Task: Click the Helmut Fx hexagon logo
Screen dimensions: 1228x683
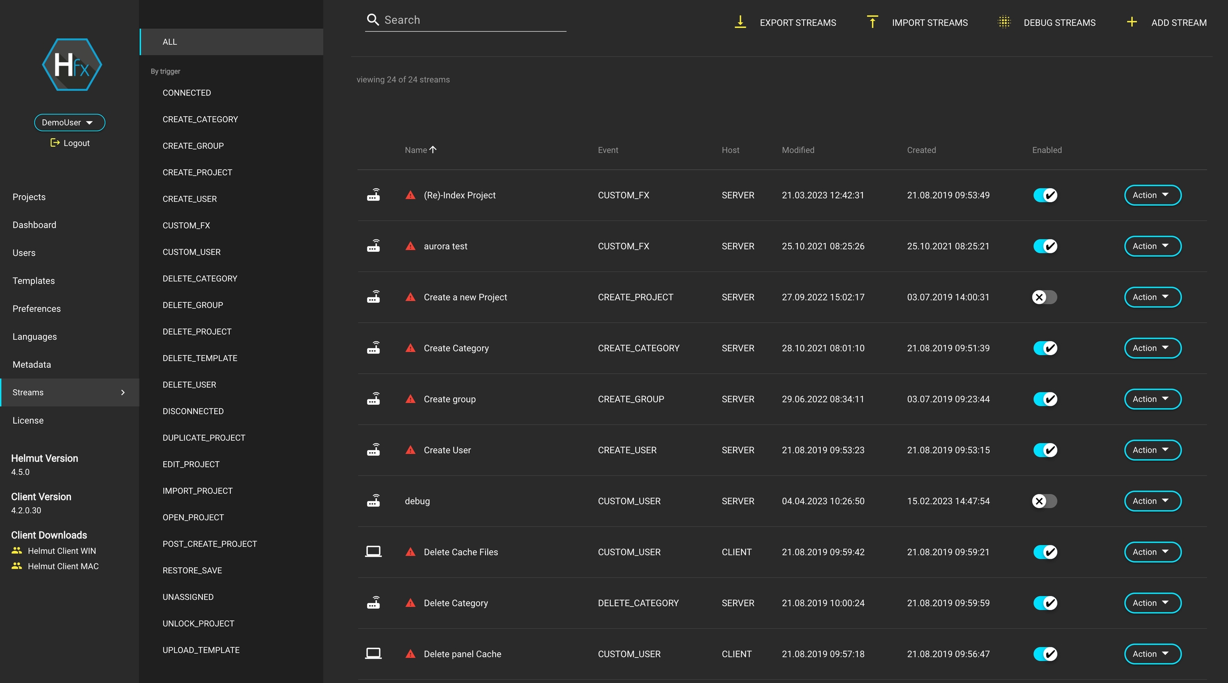Action: point(72,65)
